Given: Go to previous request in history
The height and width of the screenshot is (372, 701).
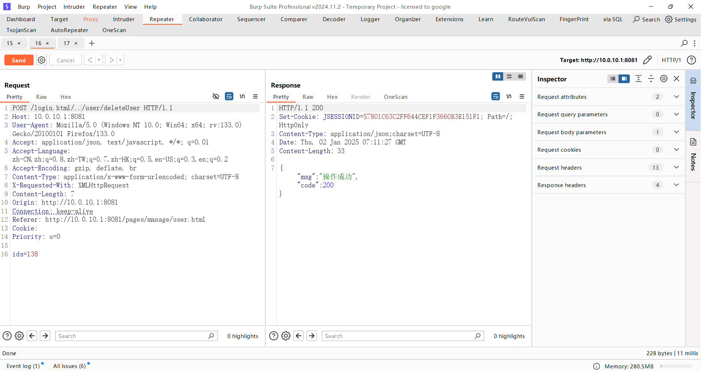Looking at the screenshot, I should click(90, 60).
